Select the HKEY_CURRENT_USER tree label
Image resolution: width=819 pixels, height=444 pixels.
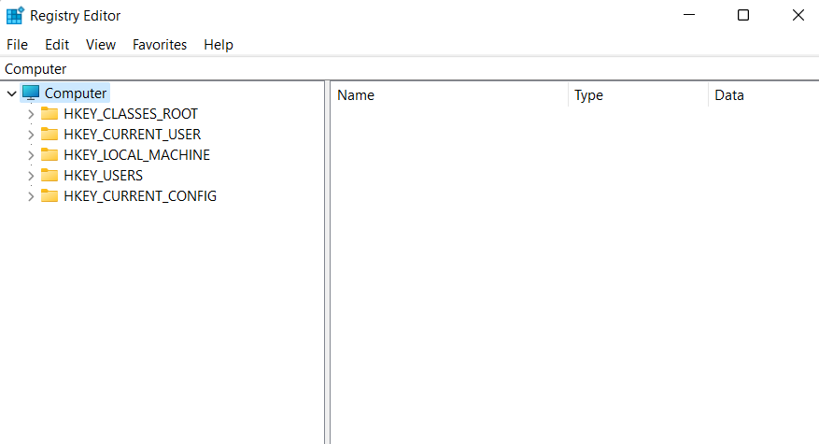132,135
